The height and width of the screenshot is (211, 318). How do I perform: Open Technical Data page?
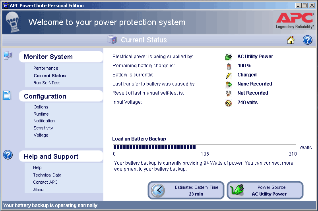click(47, 175)
